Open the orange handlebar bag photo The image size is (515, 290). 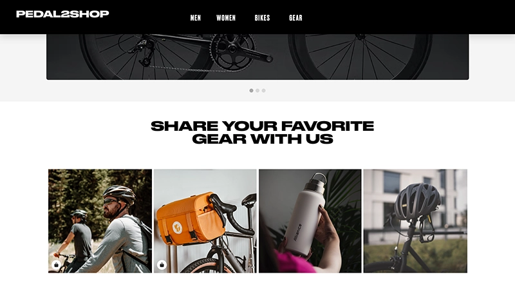coord(205,221)
